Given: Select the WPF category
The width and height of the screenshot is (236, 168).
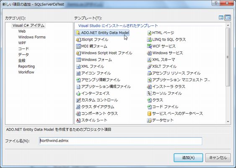Looking at the screenshot, I should 22,43.
